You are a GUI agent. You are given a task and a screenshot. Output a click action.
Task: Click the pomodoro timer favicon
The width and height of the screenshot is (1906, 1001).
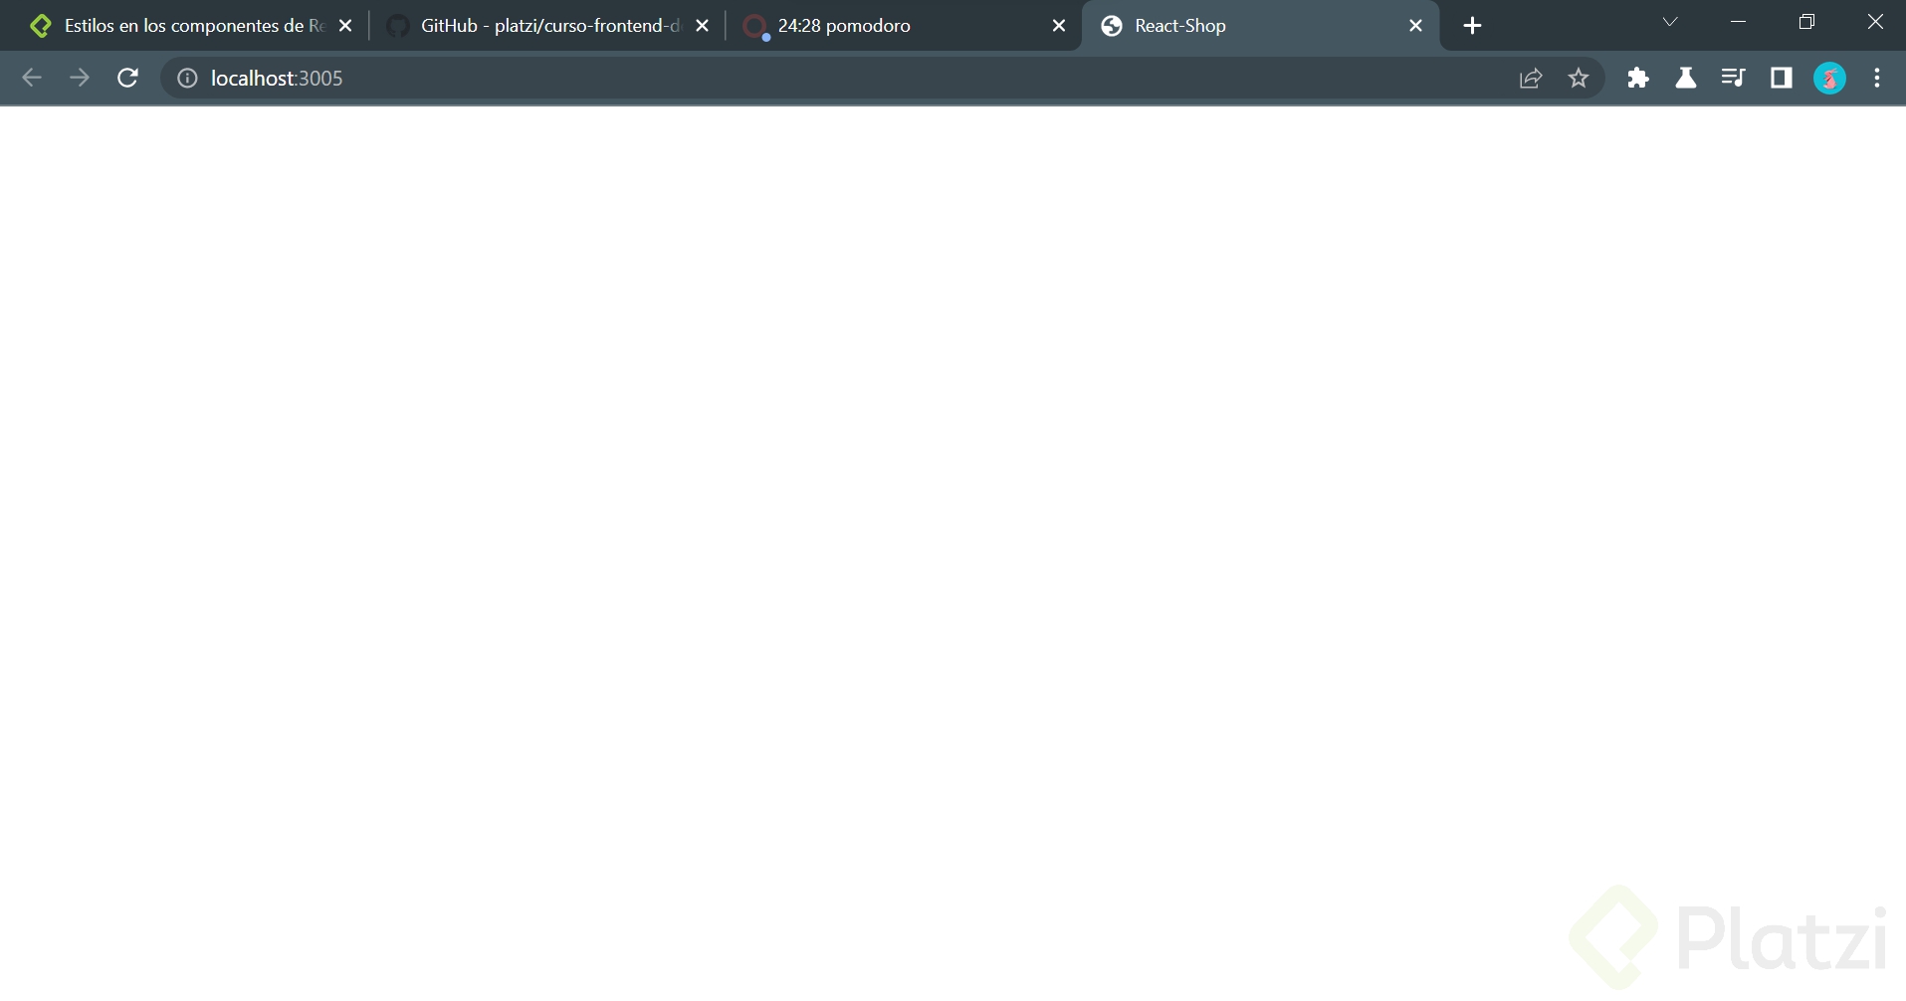click(755, 27)
